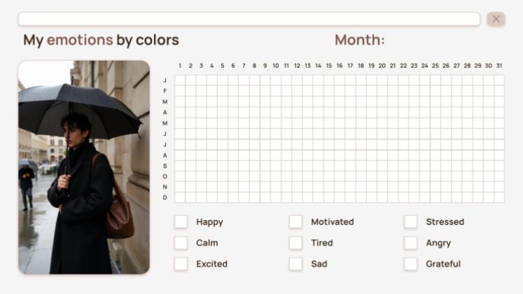Select the December day 31 grid cell
Viewport: 523px width, 294px height.
click(x=499, y=197)
